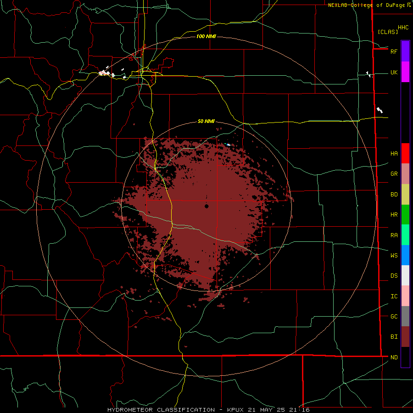Click the HA legend label
The height and width of the screenshot is (413, 413).
394,153
